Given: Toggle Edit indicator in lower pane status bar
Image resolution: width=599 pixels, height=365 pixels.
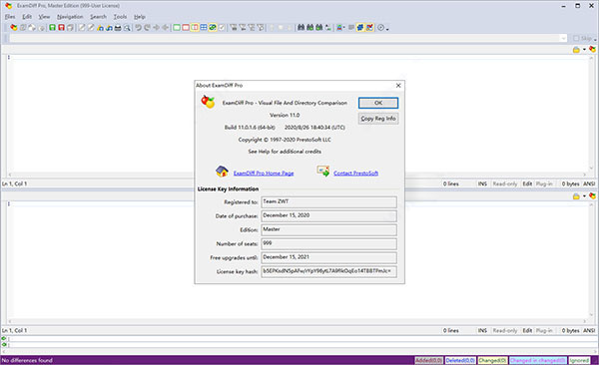Looking at the screenshot, I should tap(527, 331).
